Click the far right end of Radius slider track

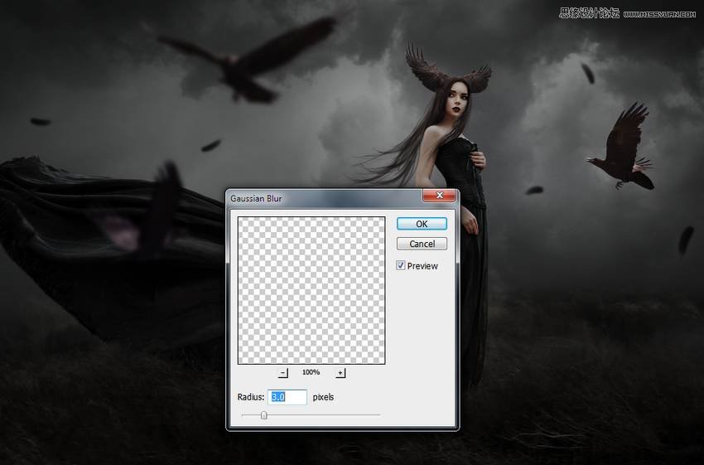point(379,414)
